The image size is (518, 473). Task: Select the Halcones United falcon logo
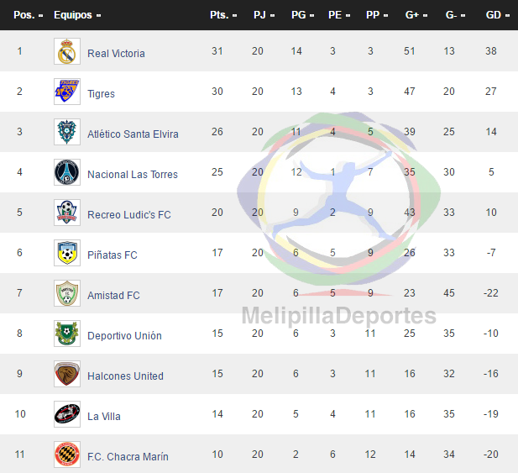(67, 374)
